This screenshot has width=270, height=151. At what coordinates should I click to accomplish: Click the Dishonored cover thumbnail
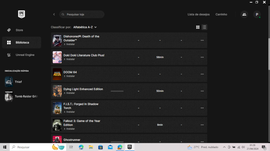(57, 40)
